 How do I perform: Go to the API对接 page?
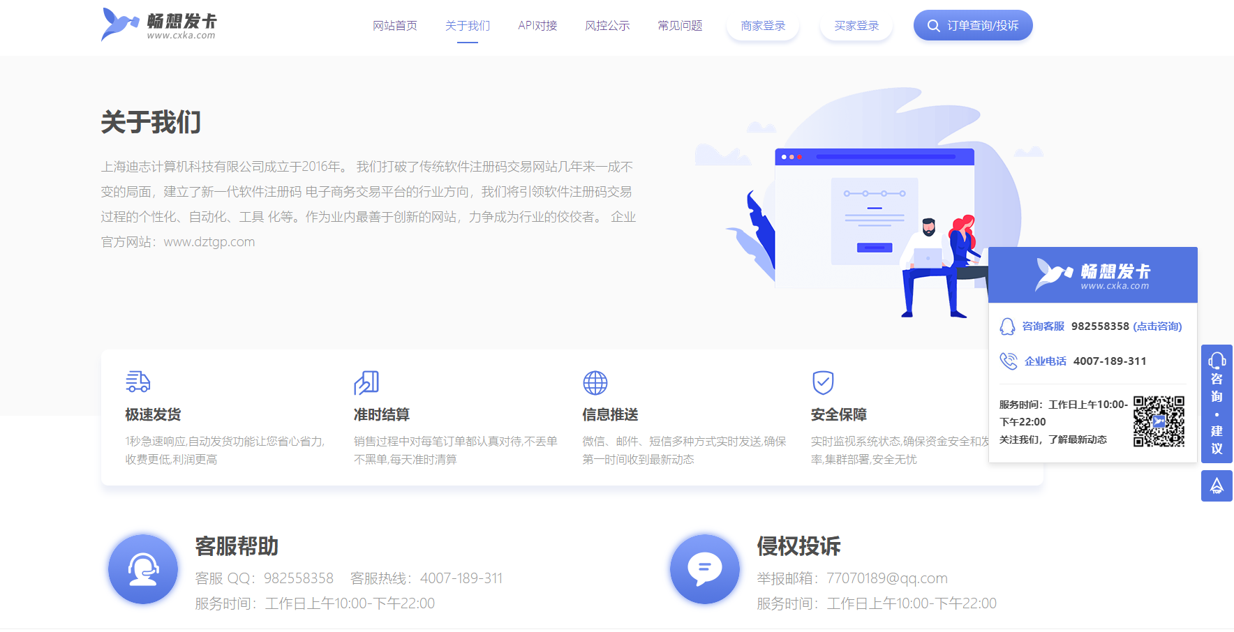(537, 26)
